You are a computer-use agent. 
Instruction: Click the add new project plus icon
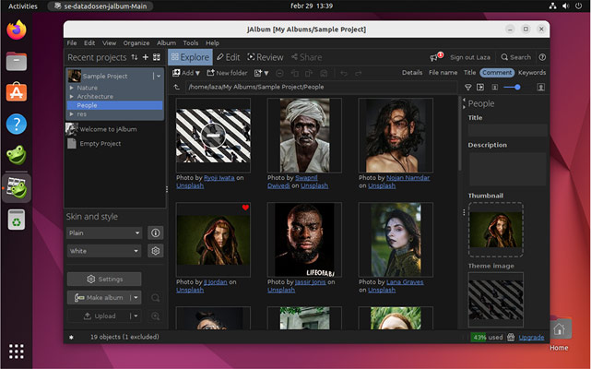tap(145, 57)
